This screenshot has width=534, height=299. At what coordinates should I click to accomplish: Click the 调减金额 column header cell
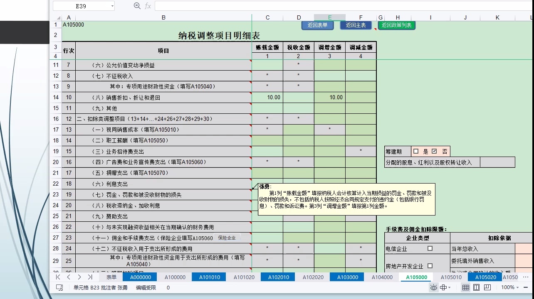pos(361,47)
